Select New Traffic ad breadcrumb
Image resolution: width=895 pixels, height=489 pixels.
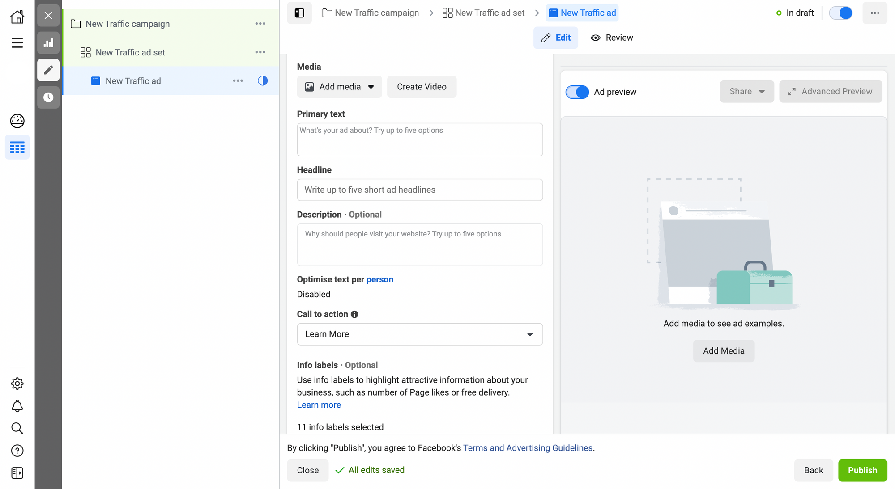pos(582,13)
